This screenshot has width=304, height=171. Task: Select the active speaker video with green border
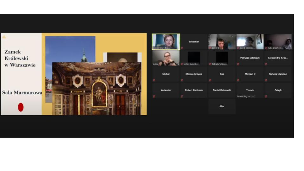[166, 42]
